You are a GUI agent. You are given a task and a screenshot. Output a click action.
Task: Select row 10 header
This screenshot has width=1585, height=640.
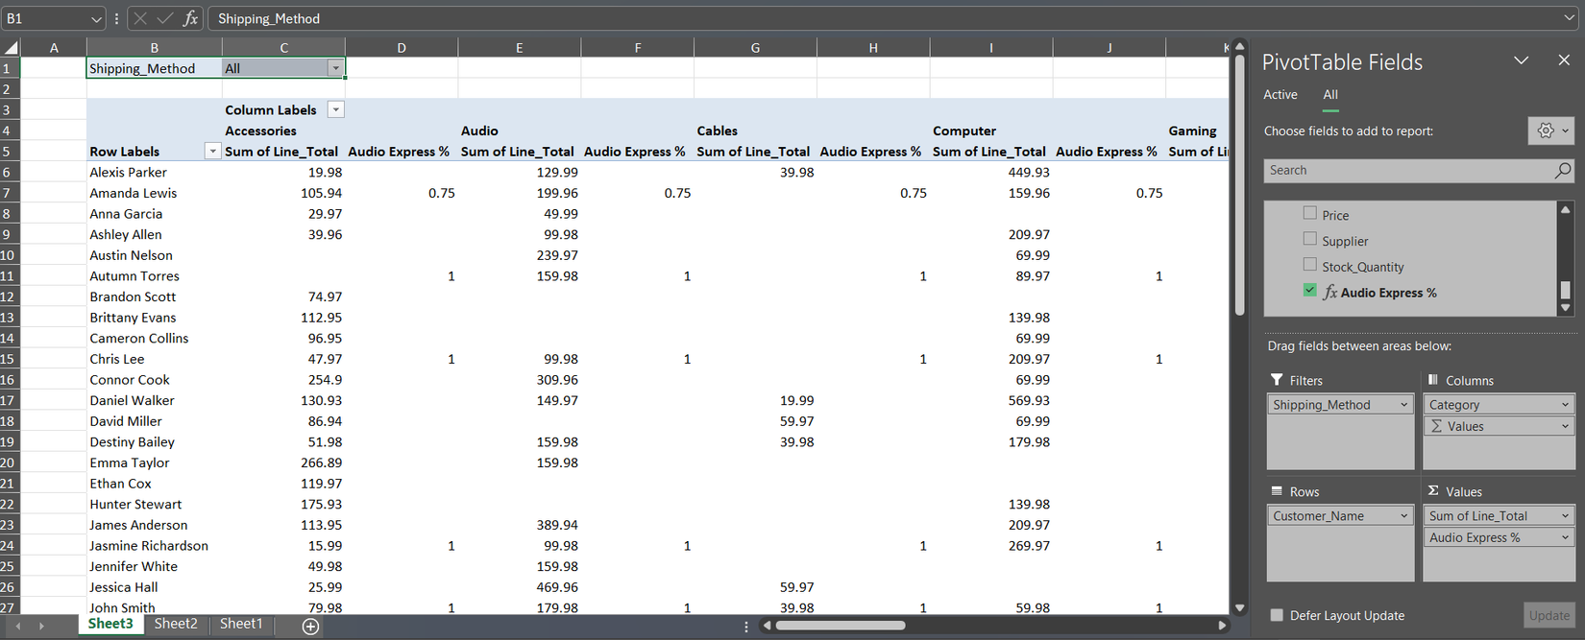point(9,255)
